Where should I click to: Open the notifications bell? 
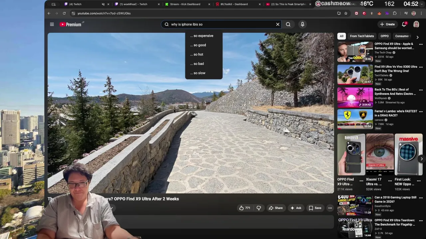[x=404, y=24]
